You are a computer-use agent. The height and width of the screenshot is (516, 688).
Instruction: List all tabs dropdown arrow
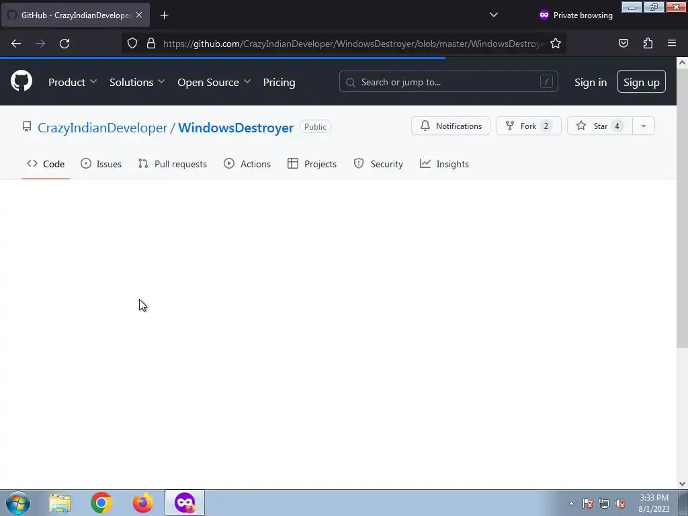click(x=494, y=15)
